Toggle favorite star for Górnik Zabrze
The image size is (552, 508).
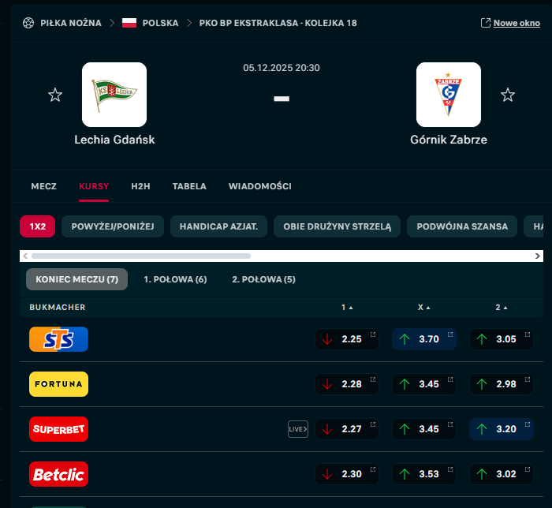(508, 95)
